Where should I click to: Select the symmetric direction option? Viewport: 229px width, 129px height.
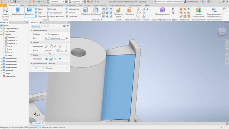55,47
